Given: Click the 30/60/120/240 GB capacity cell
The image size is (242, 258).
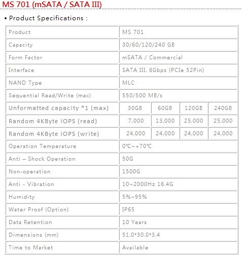Looking at the screenshot, I should point(178,45).
